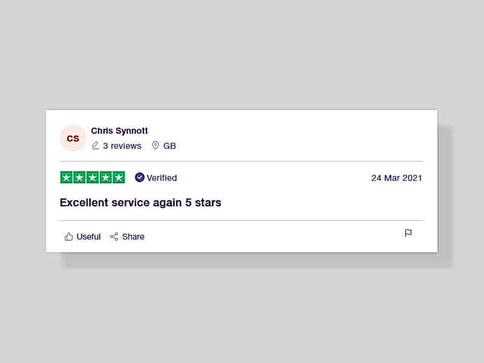Click the location pin icon
Image resolution: width=484 pixels, height=363 pixels.
point(155,145)
